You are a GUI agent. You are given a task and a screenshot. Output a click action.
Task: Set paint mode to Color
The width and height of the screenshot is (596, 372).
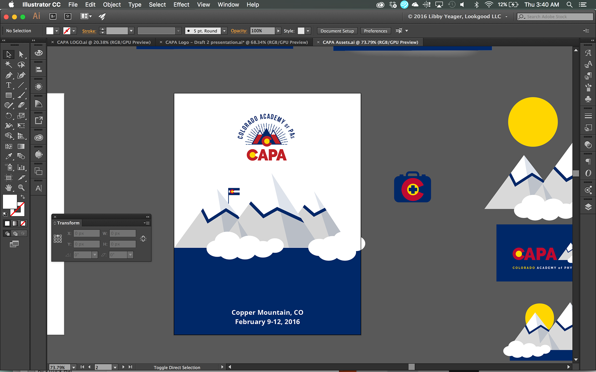7,223
